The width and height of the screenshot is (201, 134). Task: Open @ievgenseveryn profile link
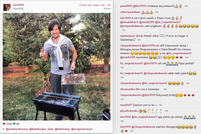coord(82,129)
